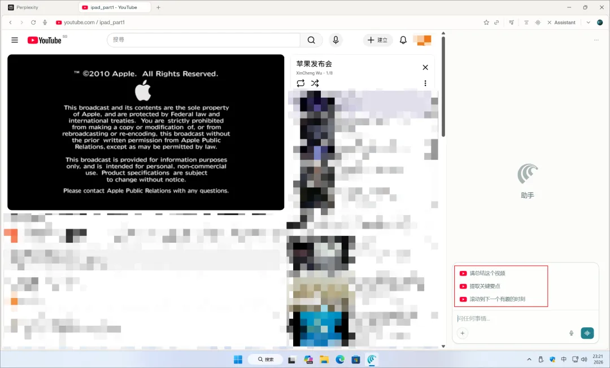Click the reader lines toolbar icon
The image size is (610, 368).
pyautogui.click(x=526, y=23)
